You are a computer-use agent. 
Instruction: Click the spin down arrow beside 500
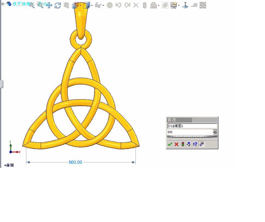point(215,133)
